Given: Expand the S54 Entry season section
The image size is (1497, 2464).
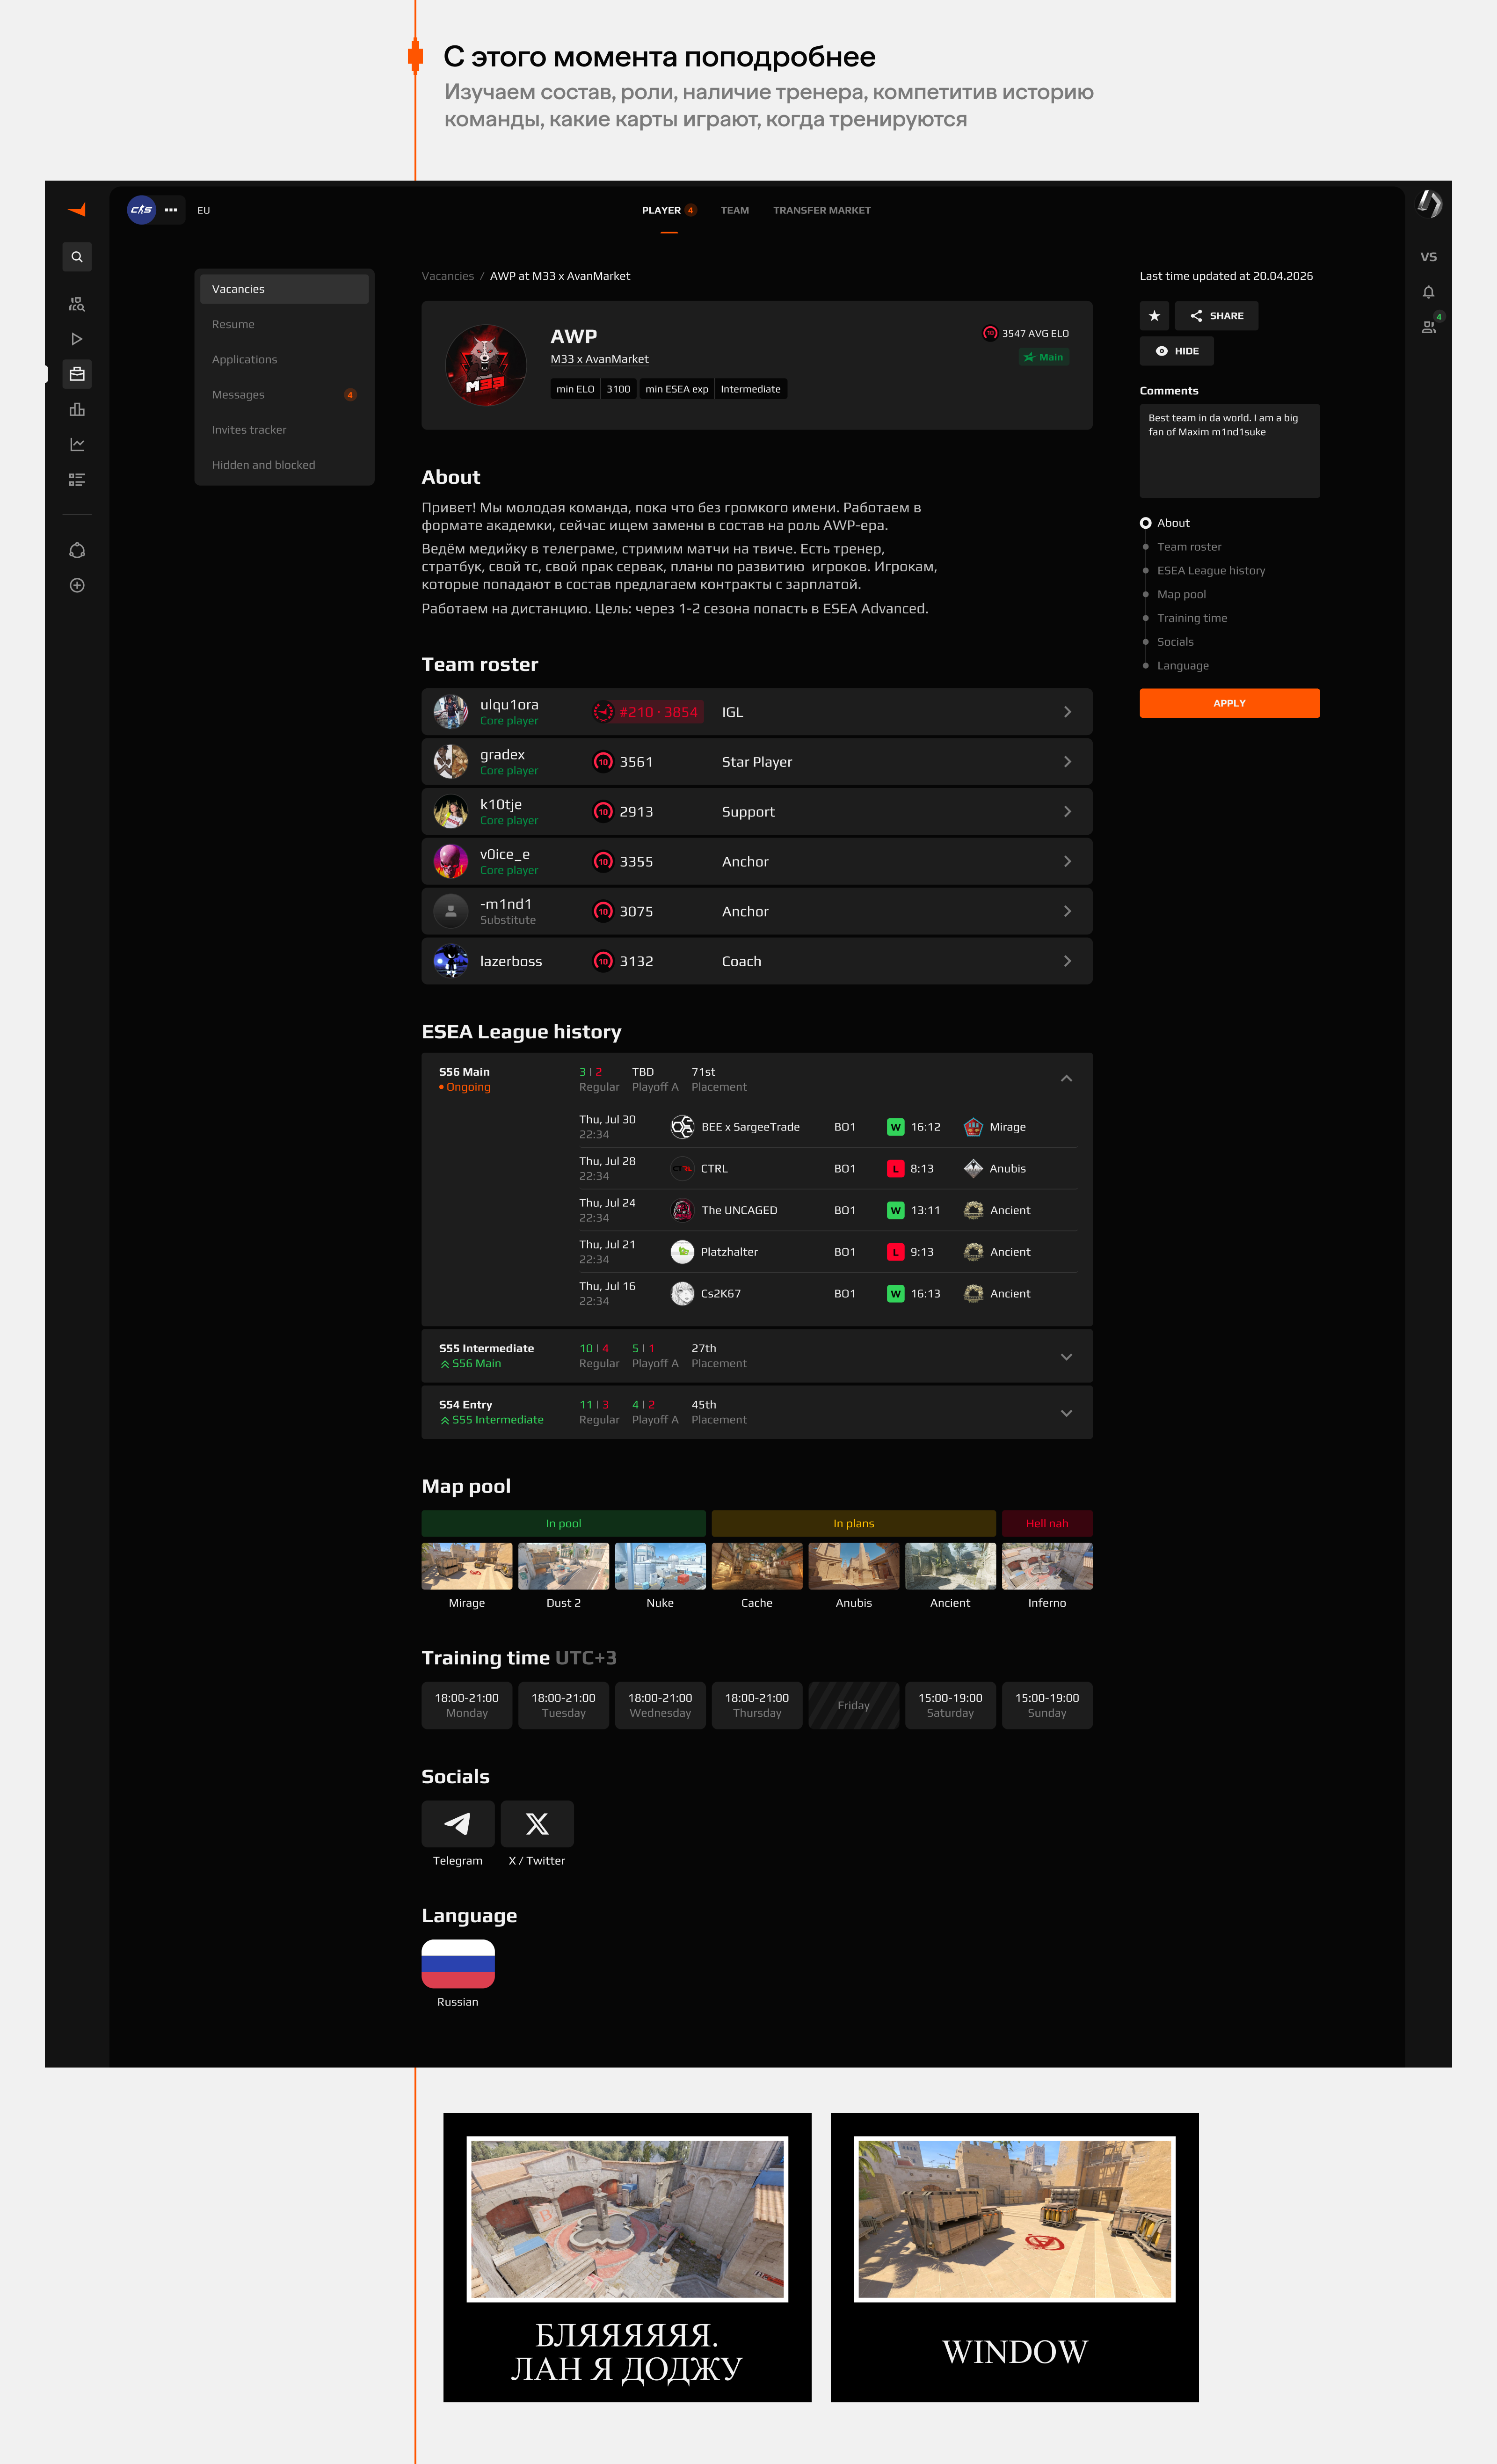Looking at the screenshot, I should point(1066,1413).
